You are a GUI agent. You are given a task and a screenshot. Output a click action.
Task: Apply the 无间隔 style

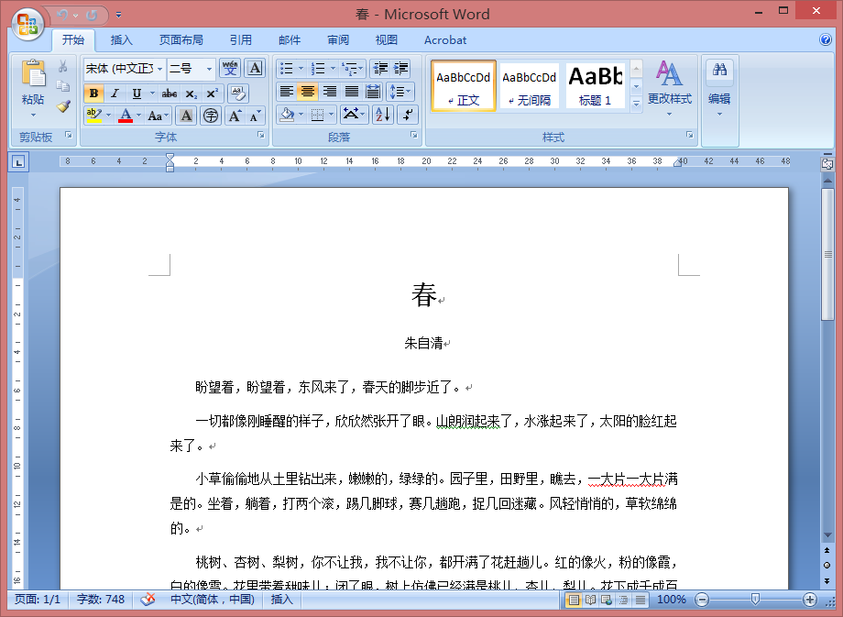(x=530, y=85)
